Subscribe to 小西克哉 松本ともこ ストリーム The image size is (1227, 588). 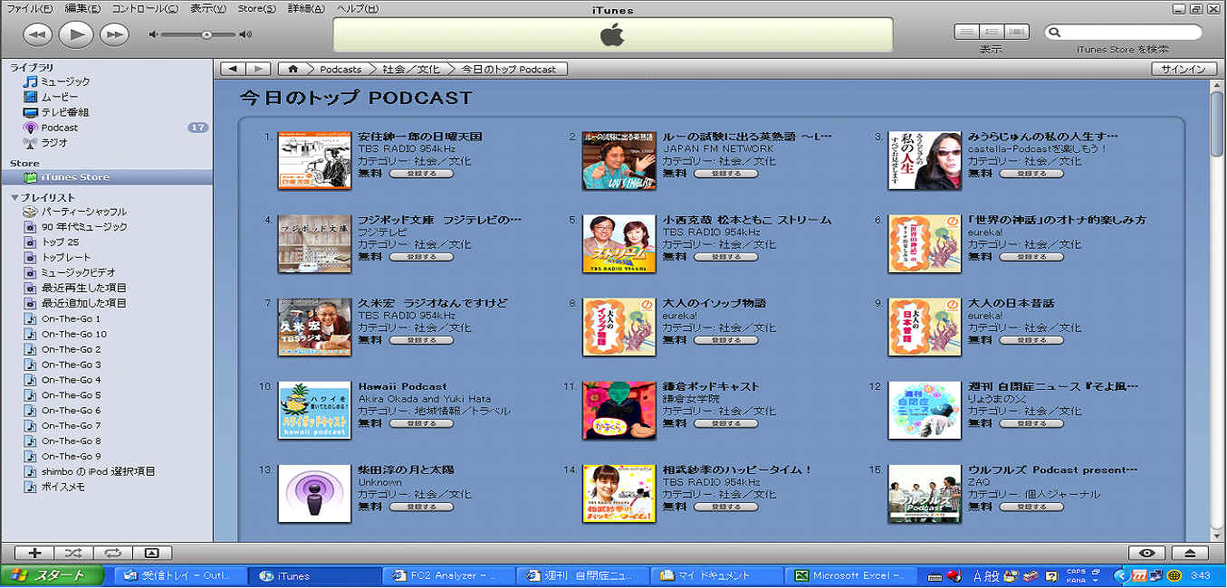point(726,257)
